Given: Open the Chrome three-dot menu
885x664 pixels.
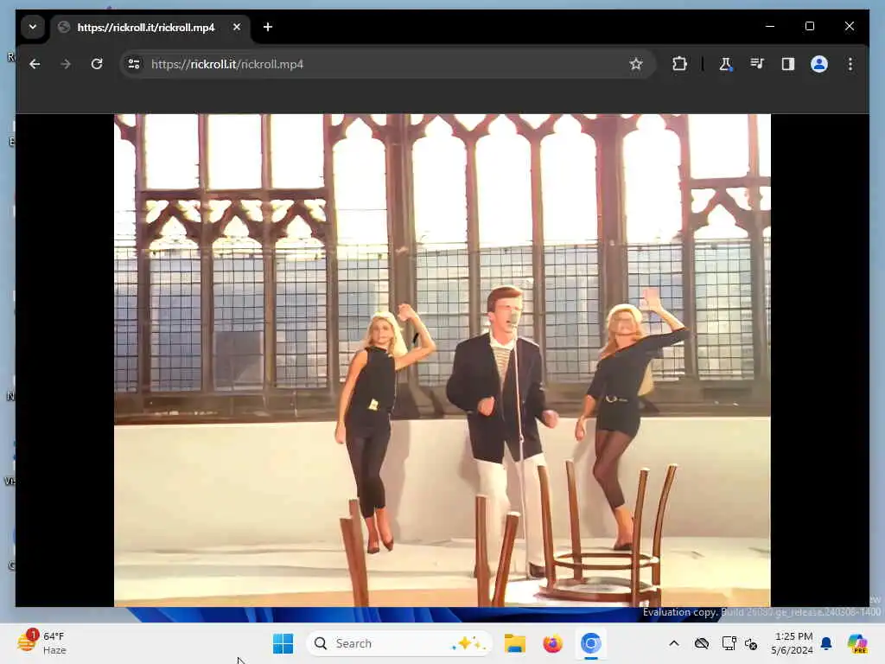Looking at the screenshot, I should 850,64.
